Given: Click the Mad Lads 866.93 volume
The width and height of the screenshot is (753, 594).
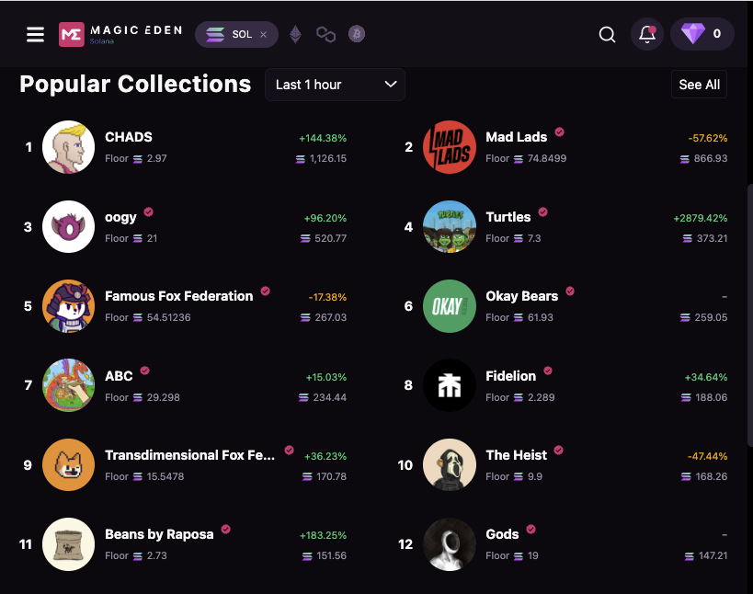Looking at the screenshot, I should 703,158.
